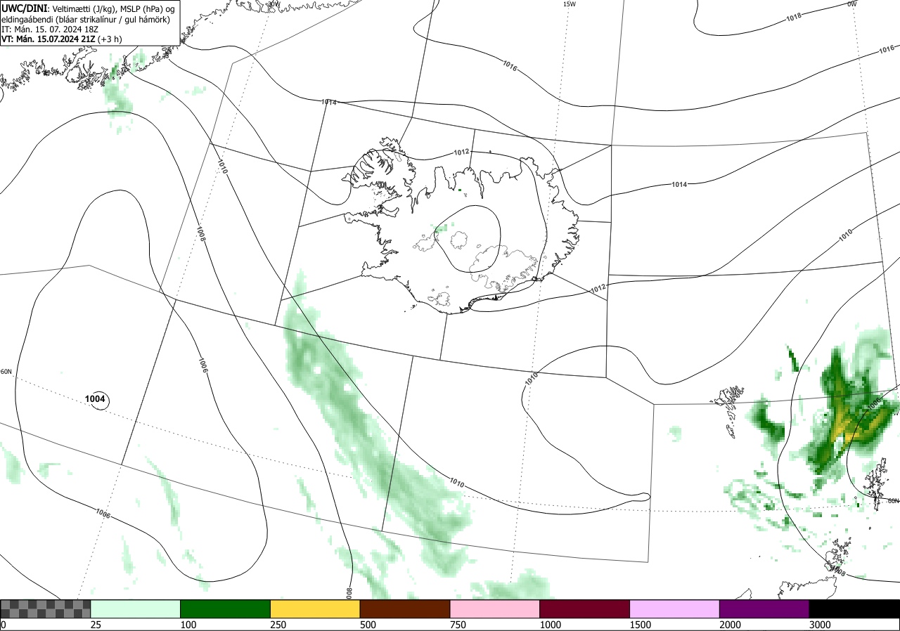The width and height of the screenshot is (900, 631).
Task: Select the legend value "1000"
Action: 551,625
